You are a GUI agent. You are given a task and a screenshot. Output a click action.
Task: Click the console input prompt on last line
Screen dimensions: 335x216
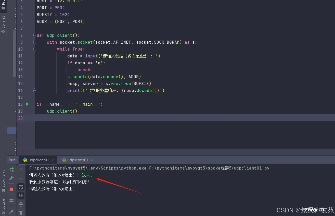(x=54, y=189)
